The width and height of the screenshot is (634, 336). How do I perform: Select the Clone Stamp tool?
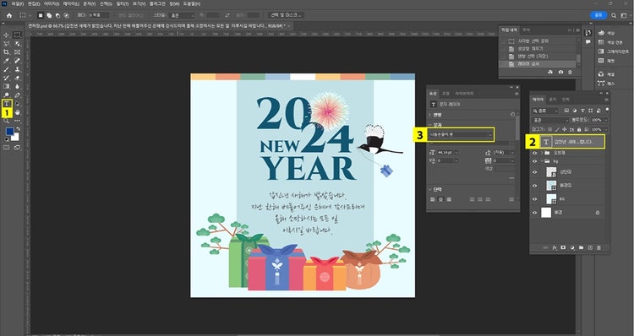[x=18, y=69]
